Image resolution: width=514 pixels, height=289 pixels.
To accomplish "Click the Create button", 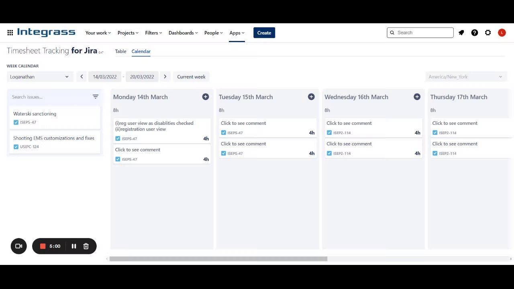I will pos(264,33).
